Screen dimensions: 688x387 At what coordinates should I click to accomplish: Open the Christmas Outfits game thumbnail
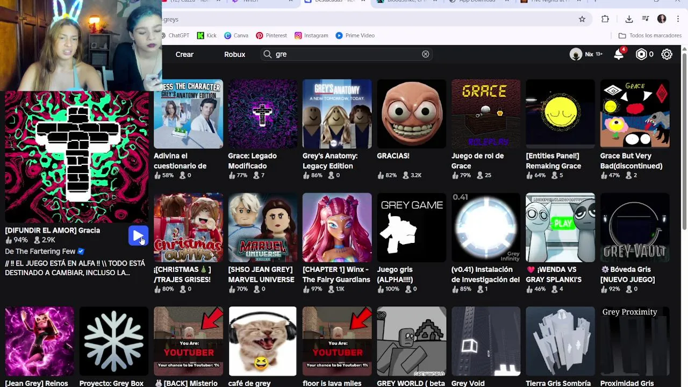click(188, 227)
